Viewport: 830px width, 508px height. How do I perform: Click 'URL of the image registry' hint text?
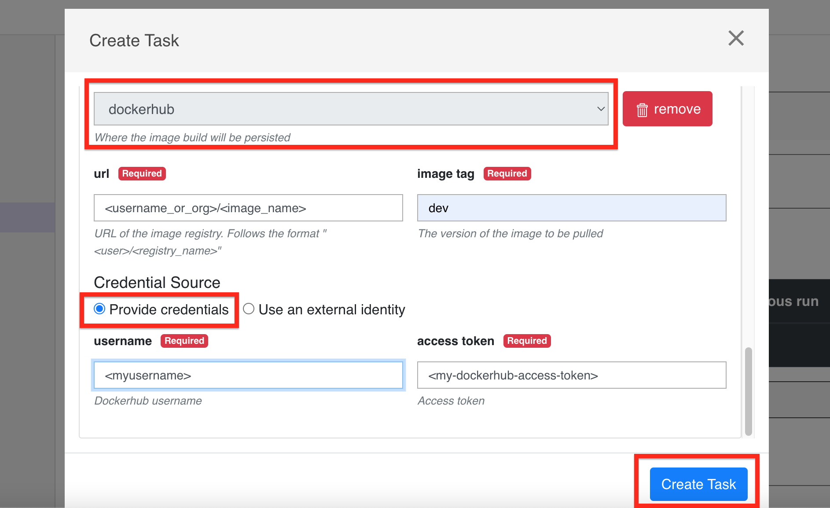coord(210,242)
